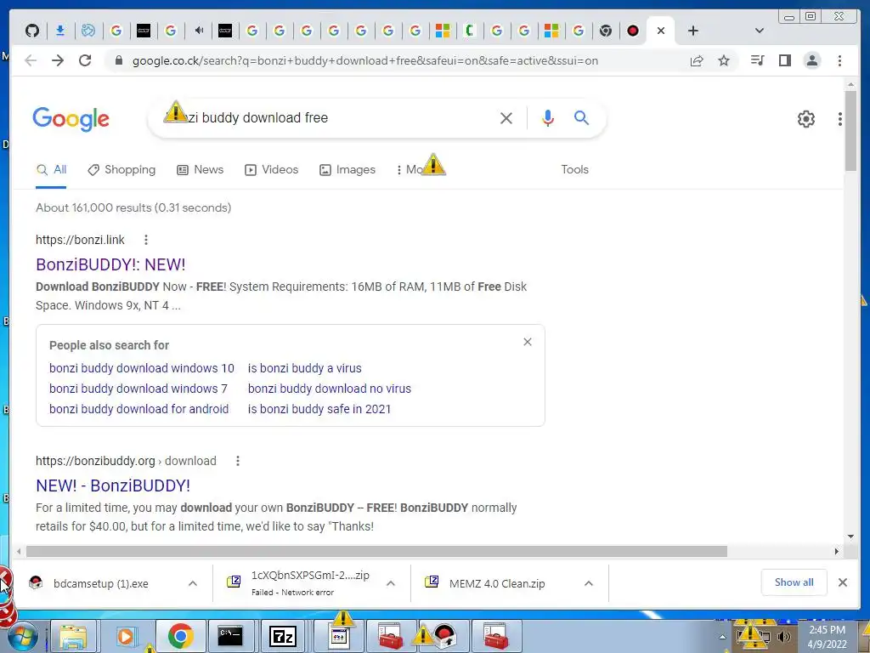Switch to Shopping results

tap(121, 169)
